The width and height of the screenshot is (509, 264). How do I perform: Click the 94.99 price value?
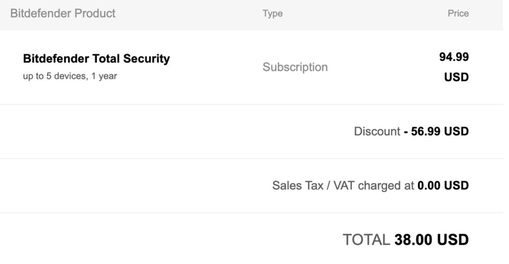(454, 57)
